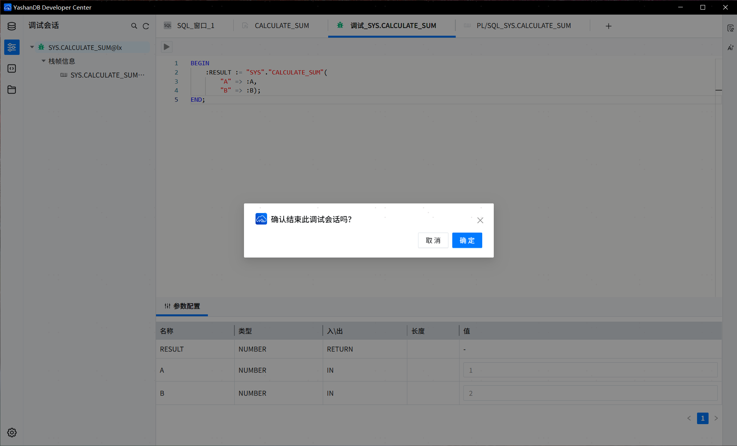This screenshot has width=737, height=446.
Task: Collapse the SYS.CALCULATE_SUM@lx tree node
Action: (x=32, y=47)
